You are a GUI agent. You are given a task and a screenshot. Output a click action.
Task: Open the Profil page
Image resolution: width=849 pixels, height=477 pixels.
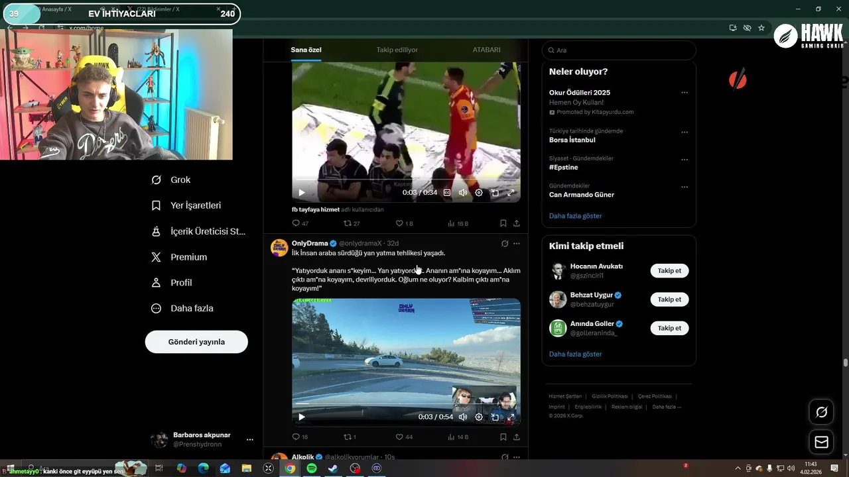coord(171,282)
